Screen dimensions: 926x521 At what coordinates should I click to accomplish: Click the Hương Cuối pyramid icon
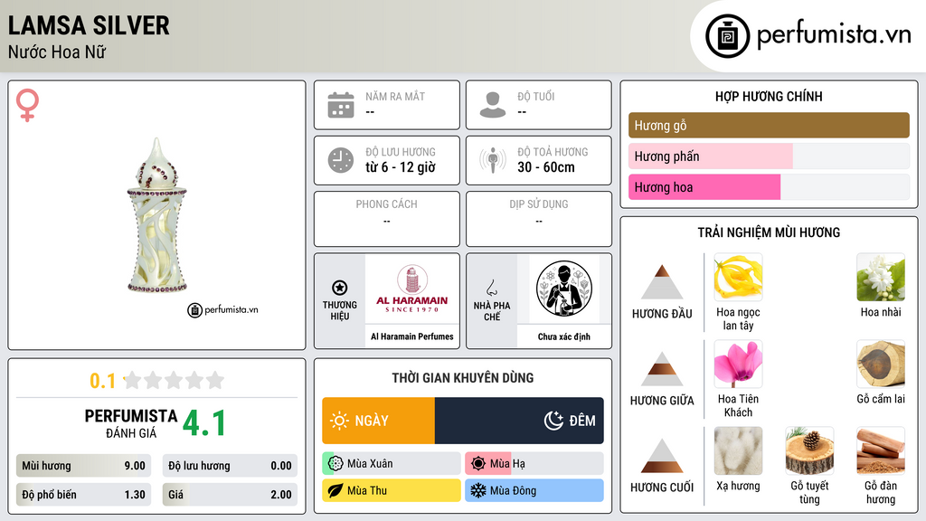tap(662, 456)
